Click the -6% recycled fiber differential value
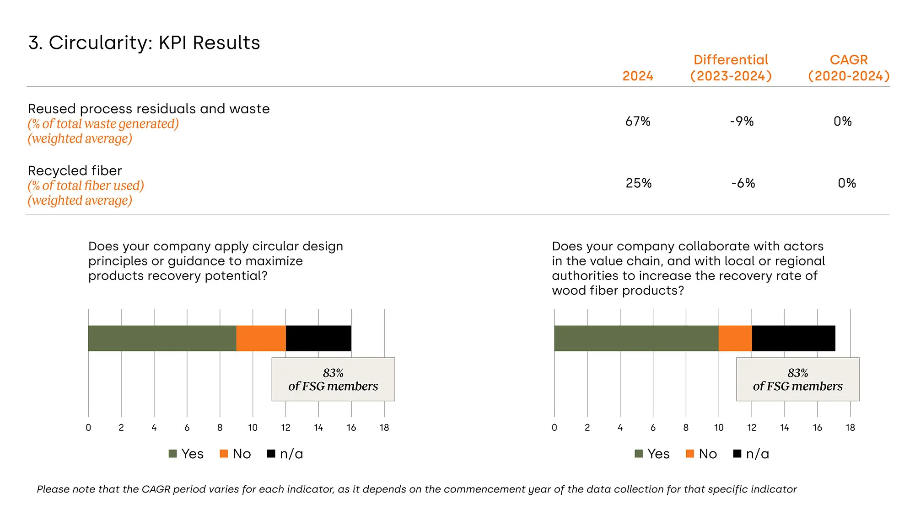The width and height of the screenshot is (915, 514). pyautogui.click(x=743, y=183)
